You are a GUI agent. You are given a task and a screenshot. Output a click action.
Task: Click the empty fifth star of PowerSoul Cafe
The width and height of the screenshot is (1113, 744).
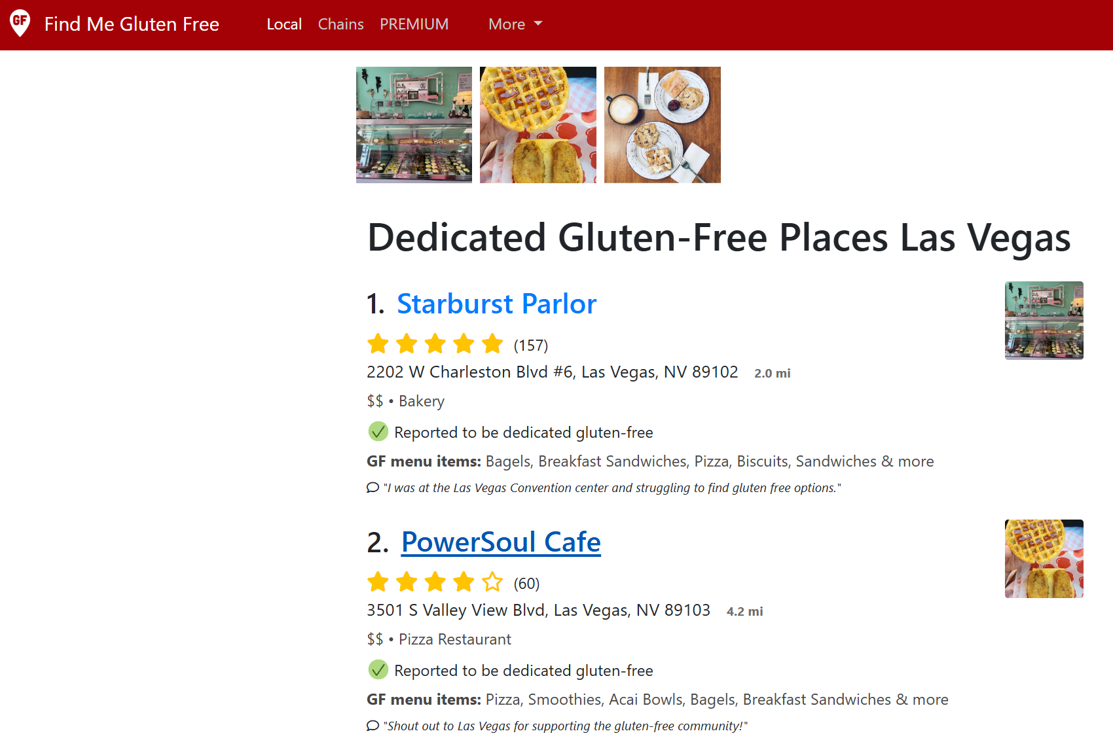pos(492,582)
